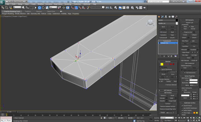Select Polygon sub-object level icon
Image resolution: width=201 pixels, height=122 pixels.
click(x=171, y=64)
